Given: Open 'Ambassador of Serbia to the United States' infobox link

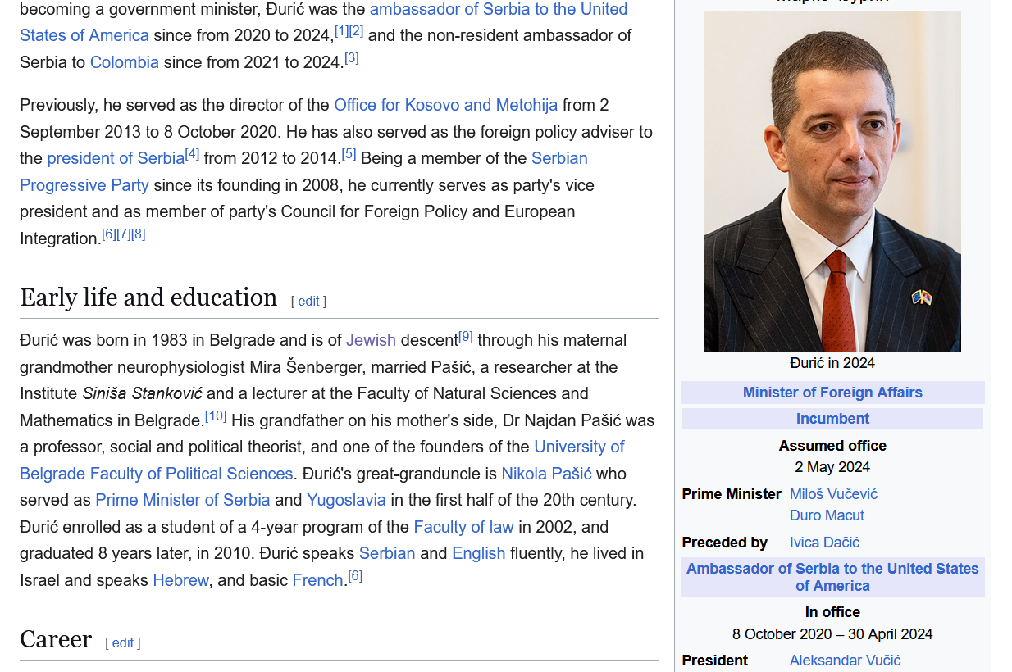Looking at the screenshot, I should tap(832, 578).
